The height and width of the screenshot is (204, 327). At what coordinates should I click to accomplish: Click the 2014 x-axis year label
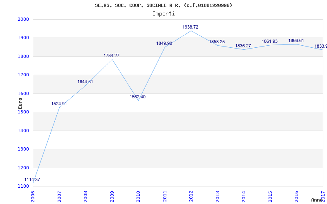tap(244, 196)
